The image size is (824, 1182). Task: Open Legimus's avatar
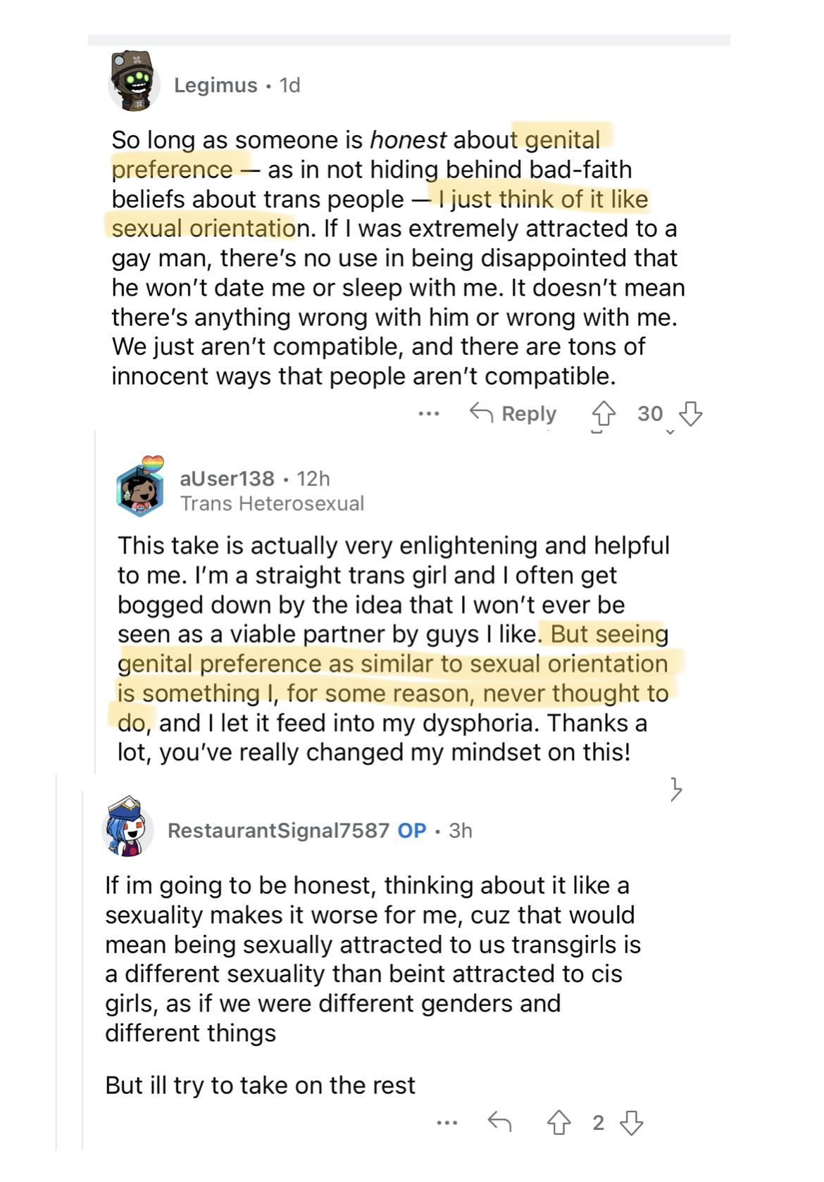point(134,82)
